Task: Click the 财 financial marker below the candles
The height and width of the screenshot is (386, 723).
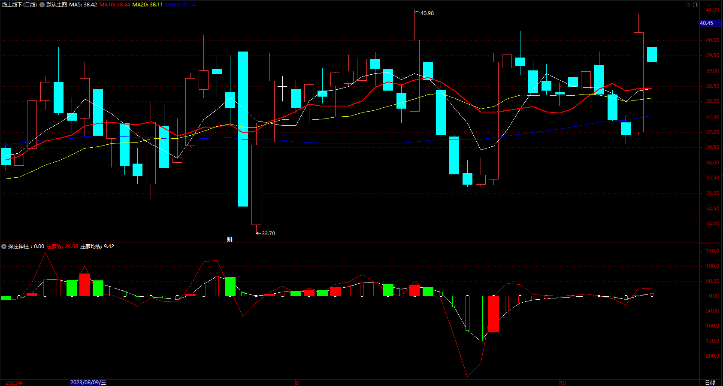Action: [230, 240]
